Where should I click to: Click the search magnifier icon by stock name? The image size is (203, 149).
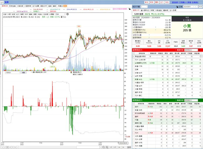[x=1, y=2]
